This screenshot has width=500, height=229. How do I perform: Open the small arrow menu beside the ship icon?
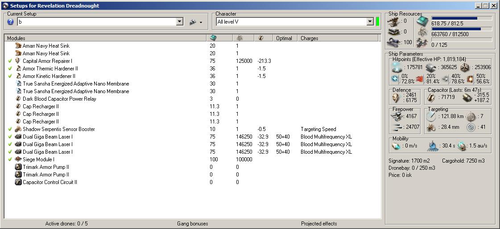201,22
